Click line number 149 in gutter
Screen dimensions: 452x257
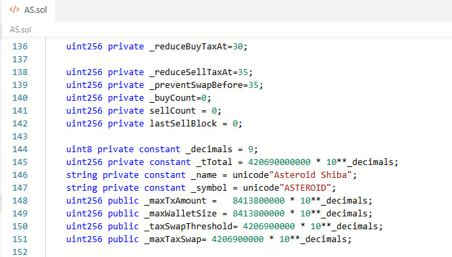coord(20,214)
